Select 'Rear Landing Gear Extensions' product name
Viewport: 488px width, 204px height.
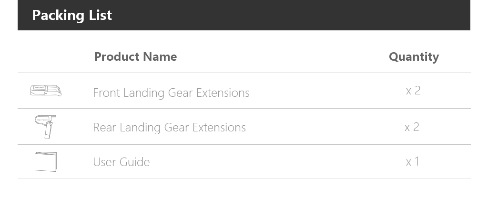[169, 128]
